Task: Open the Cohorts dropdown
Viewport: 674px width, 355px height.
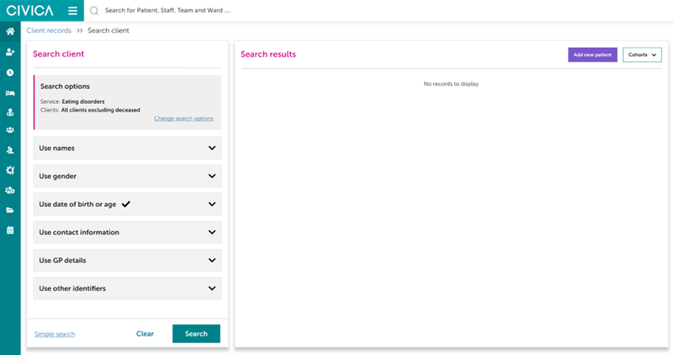Action: [x=642, y=55]
